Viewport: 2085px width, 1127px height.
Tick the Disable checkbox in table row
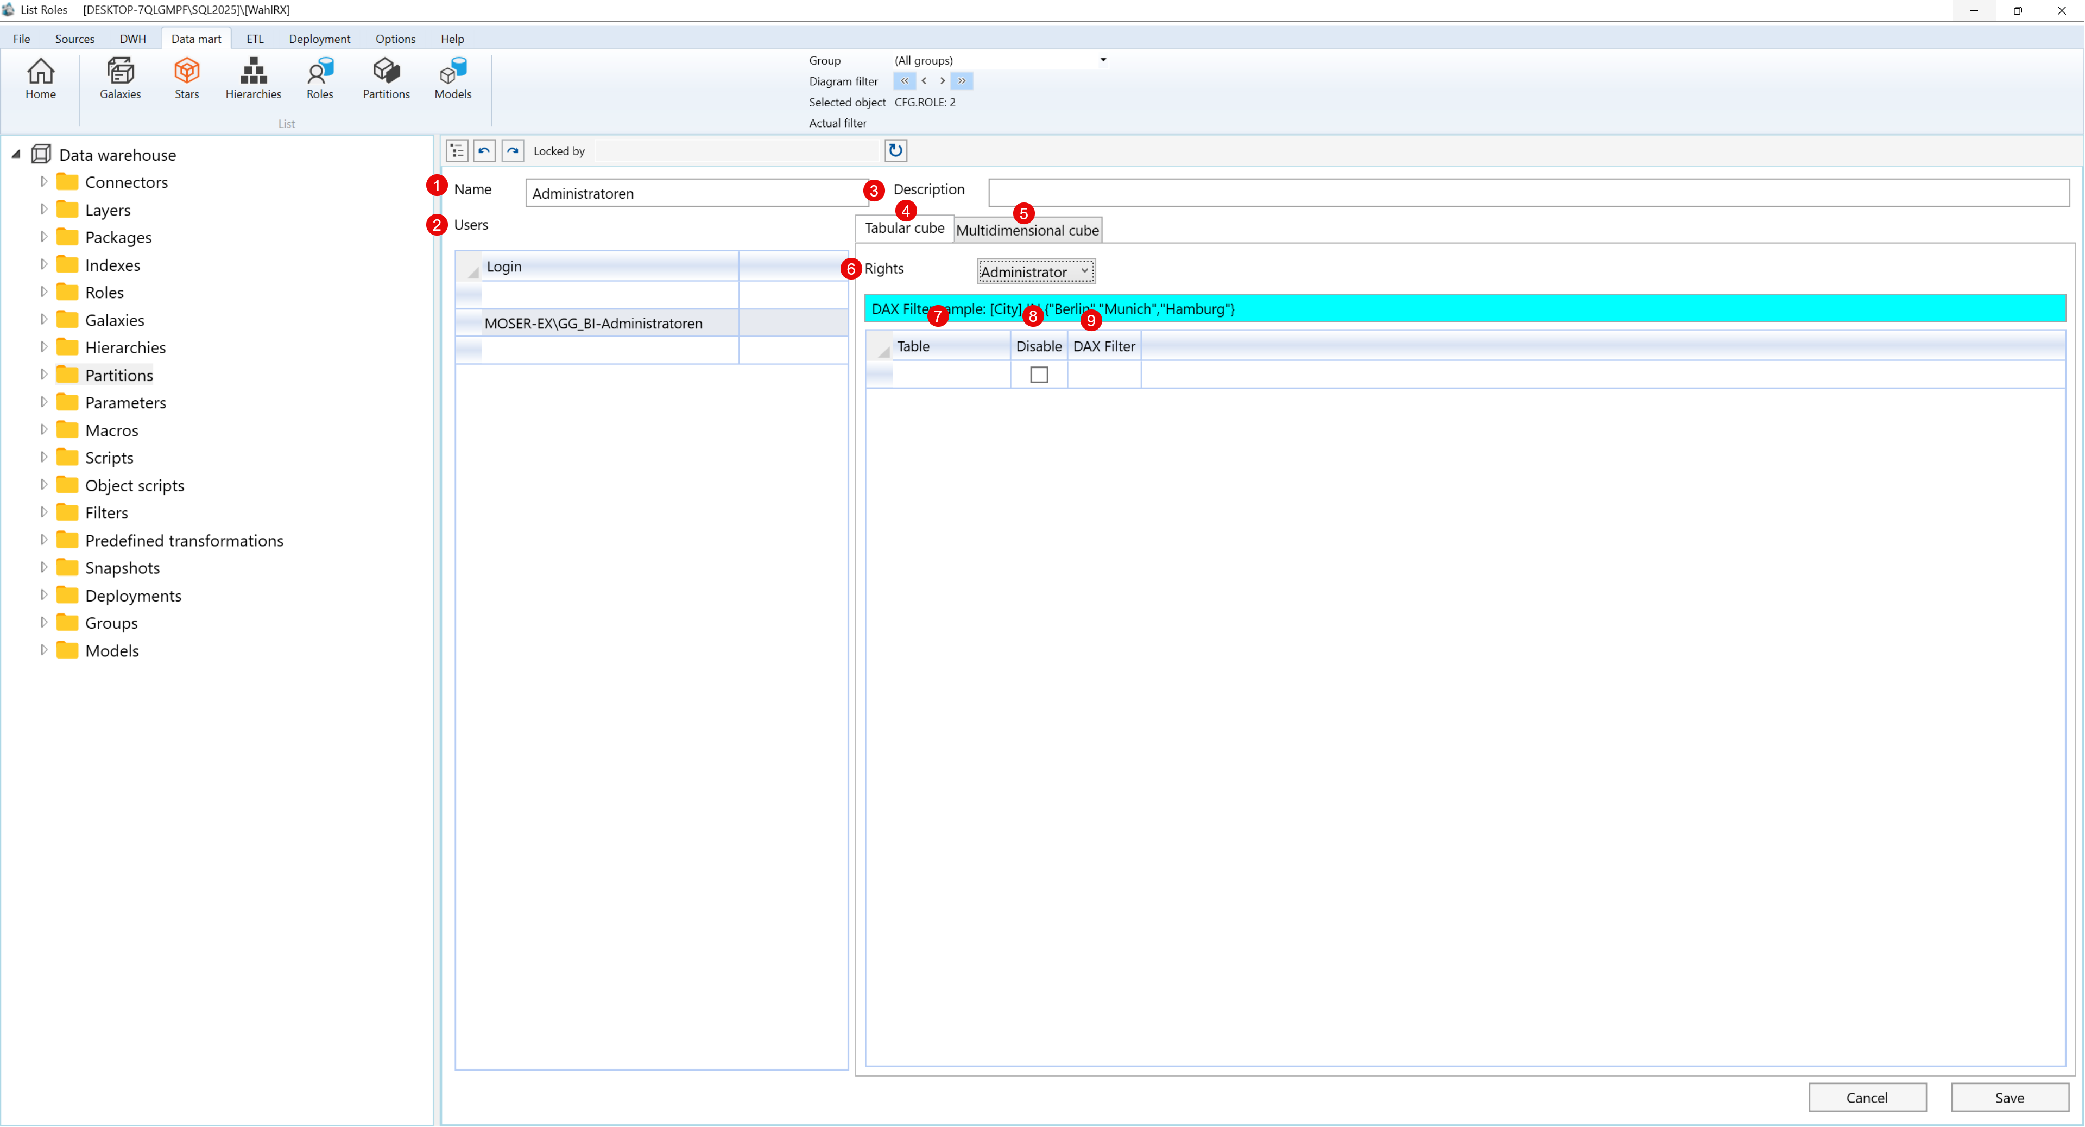tap(1039, 375)
